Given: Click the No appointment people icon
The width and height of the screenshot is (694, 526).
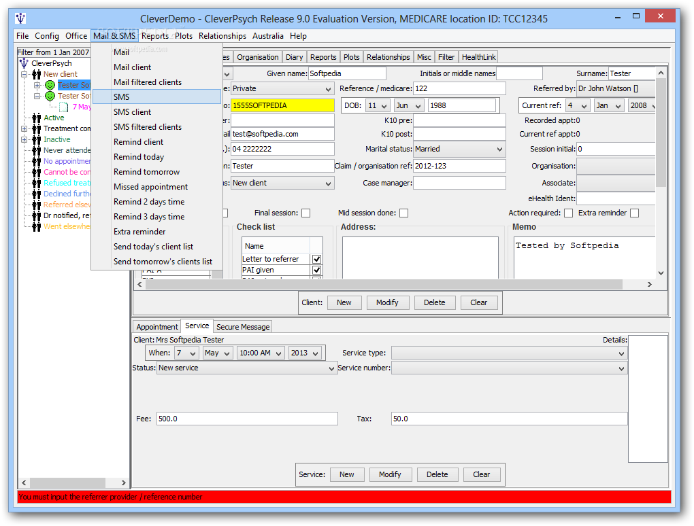Looking at the screenshot, I should click(37, 161).
